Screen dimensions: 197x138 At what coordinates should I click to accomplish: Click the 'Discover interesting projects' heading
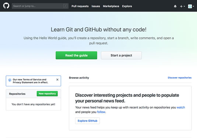click(x=127, y=98)
